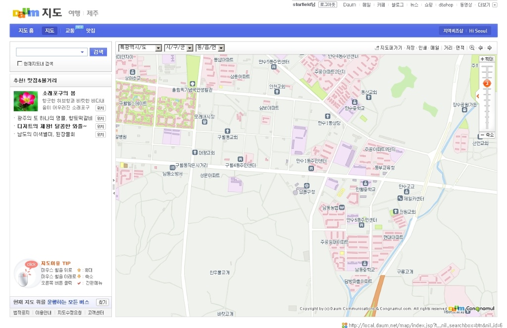
Task: Click the 인천교회 church marker icon
Action: point(277,92)
